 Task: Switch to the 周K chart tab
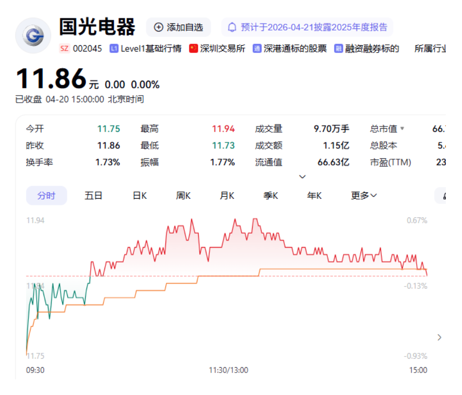[183, 195]
